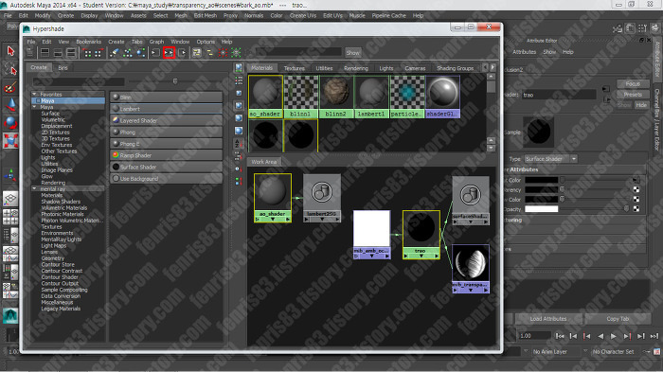The height and width of the screenshot is (372, 663).
Task: Click Presets in Attribute Editor
Action: (633, 95)
